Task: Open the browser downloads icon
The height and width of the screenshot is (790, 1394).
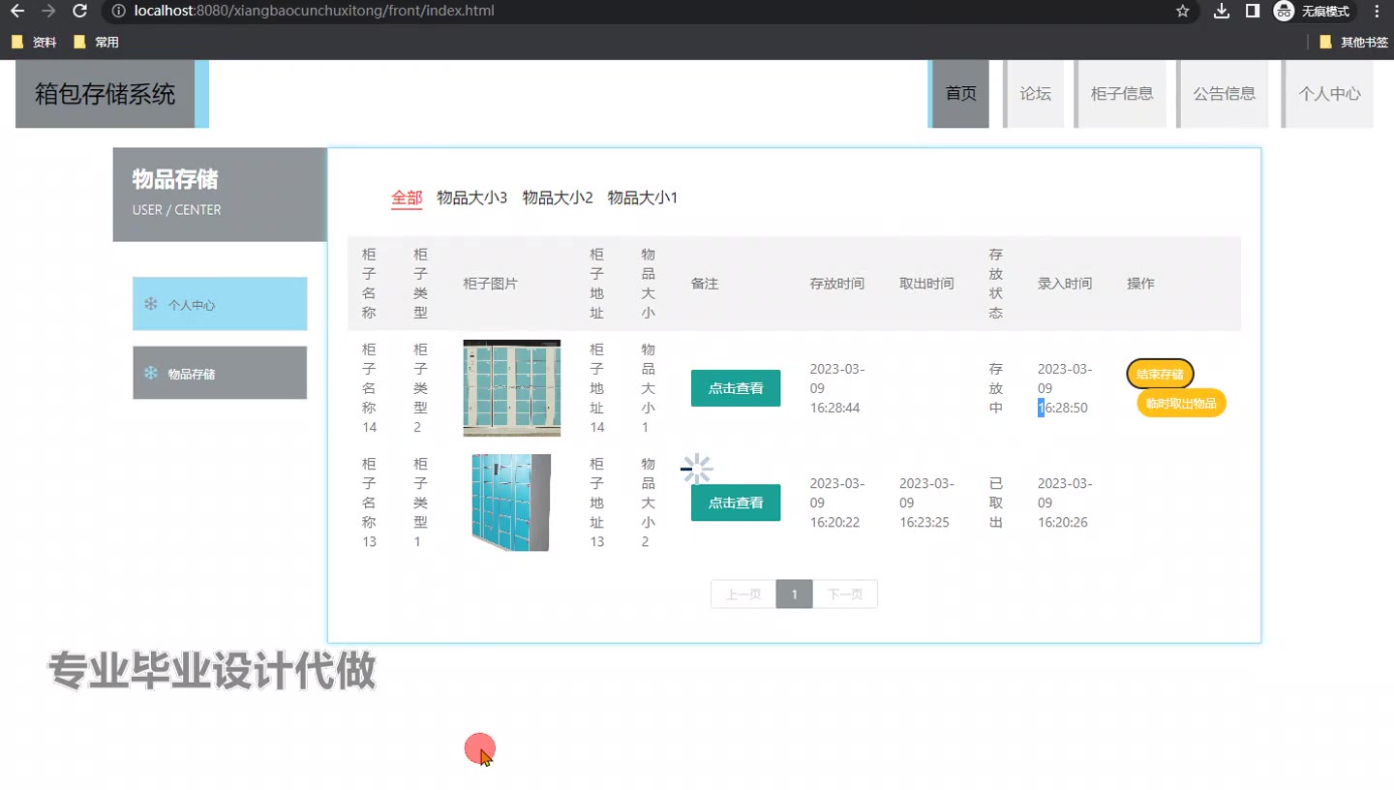Action: point(1222,12)
